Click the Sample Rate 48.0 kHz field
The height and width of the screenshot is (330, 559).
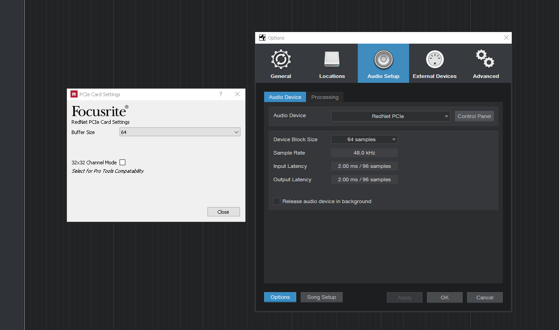click(x=364, y=153)
